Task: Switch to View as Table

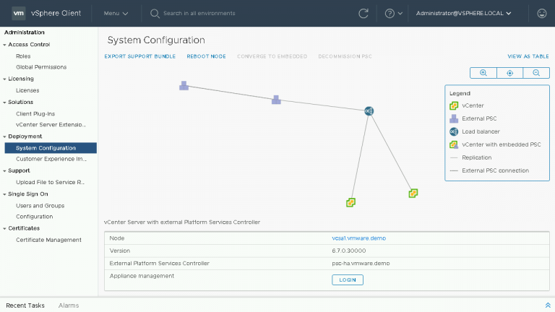Action: click(528, 56)
